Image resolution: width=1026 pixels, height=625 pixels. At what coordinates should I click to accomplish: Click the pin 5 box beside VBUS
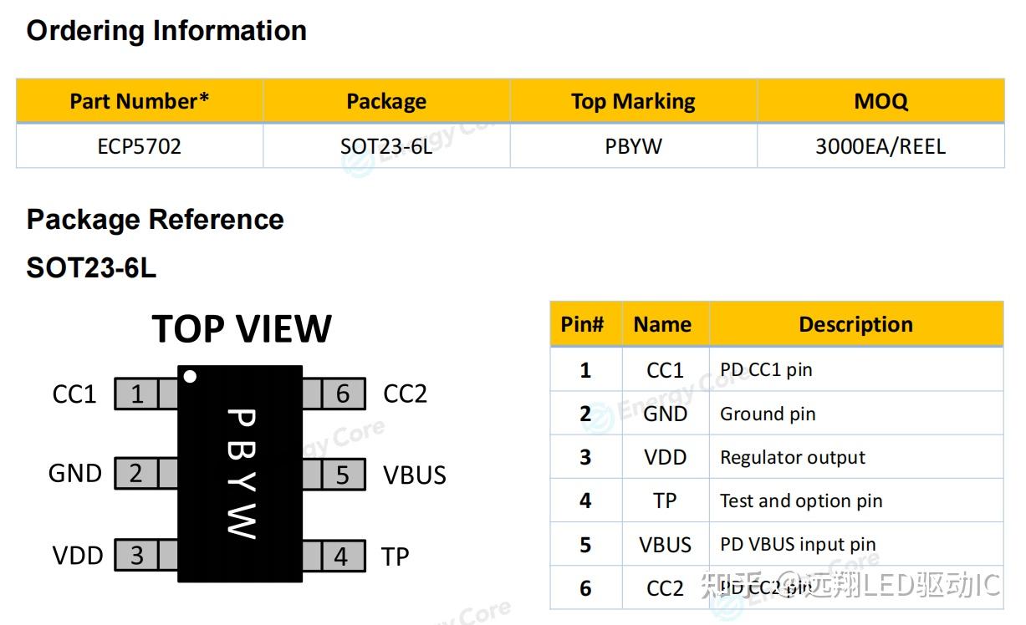click(x=342, y=474)
